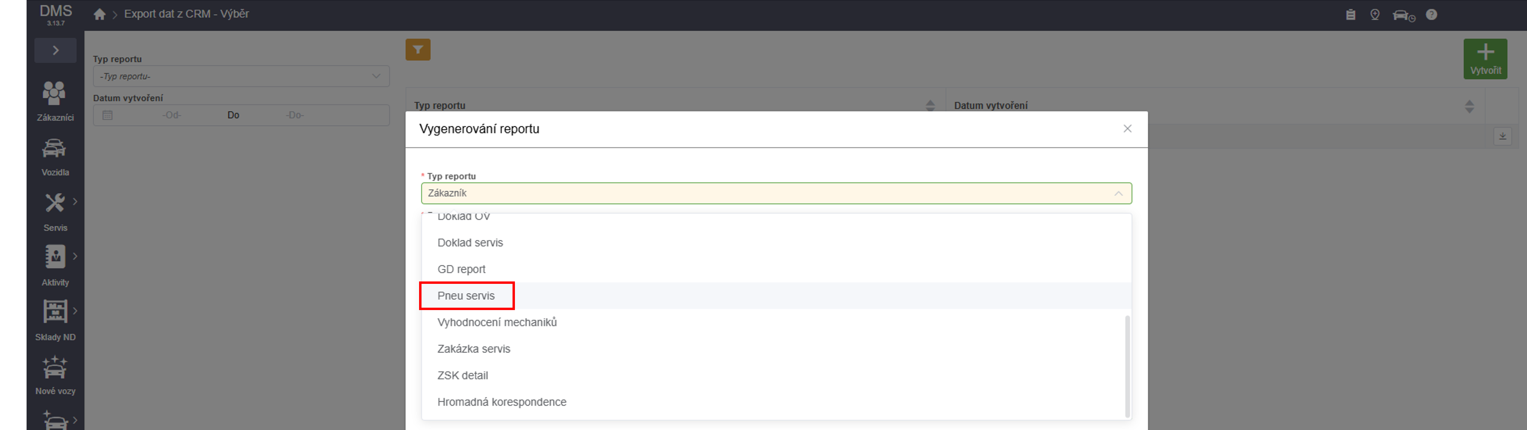Click the car with clock icon
This screenshot has height=430, width=1527.
[x=1403, y=15]
